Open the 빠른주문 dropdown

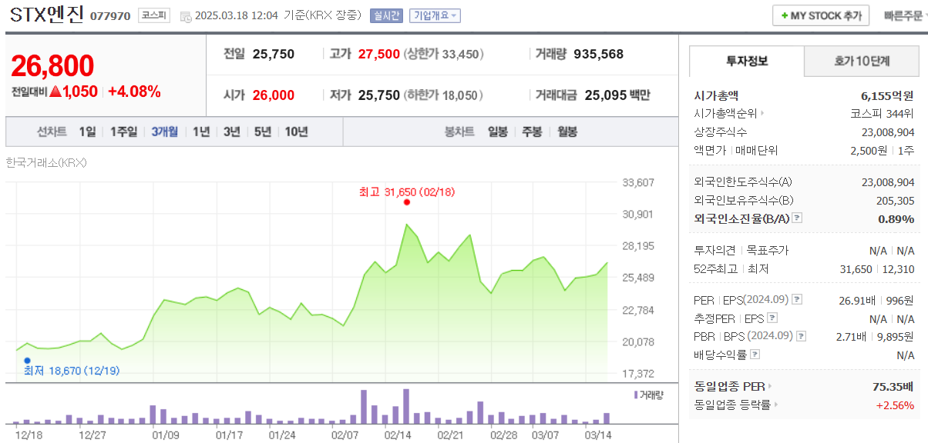tap(906, 15)
